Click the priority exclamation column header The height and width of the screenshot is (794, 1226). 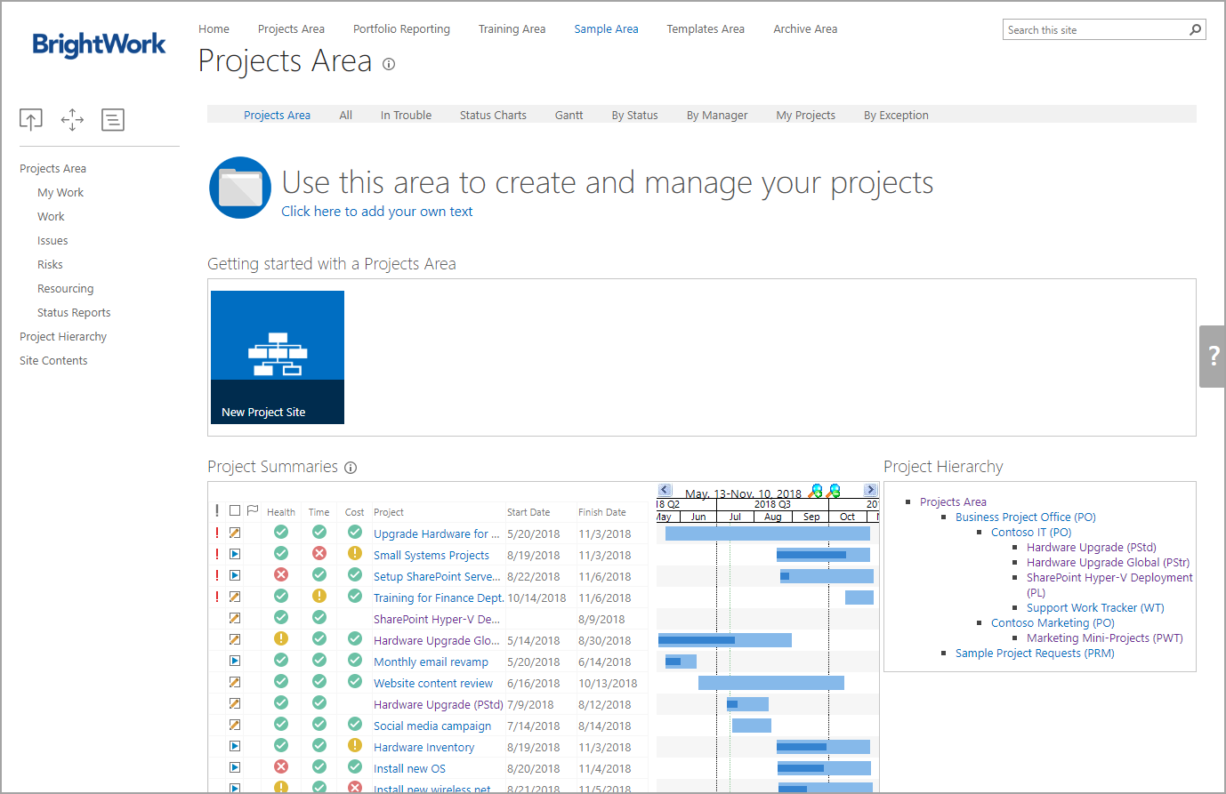(x=217, y=510)
